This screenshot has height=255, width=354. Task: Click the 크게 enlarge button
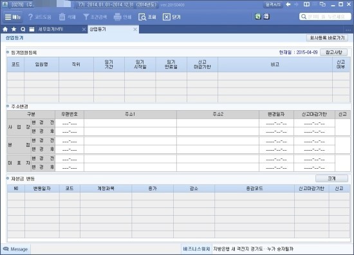[x=331, y=178]
